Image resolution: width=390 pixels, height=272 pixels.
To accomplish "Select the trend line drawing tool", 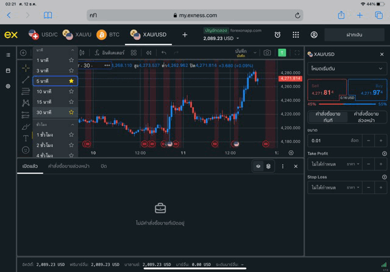I will point(25,79).
